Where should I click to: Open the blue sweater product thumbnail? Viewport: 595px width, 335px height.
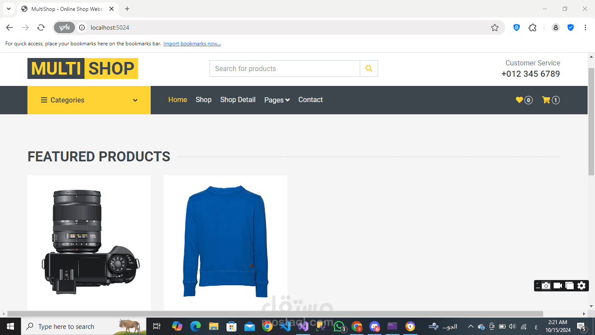[225, 243]
